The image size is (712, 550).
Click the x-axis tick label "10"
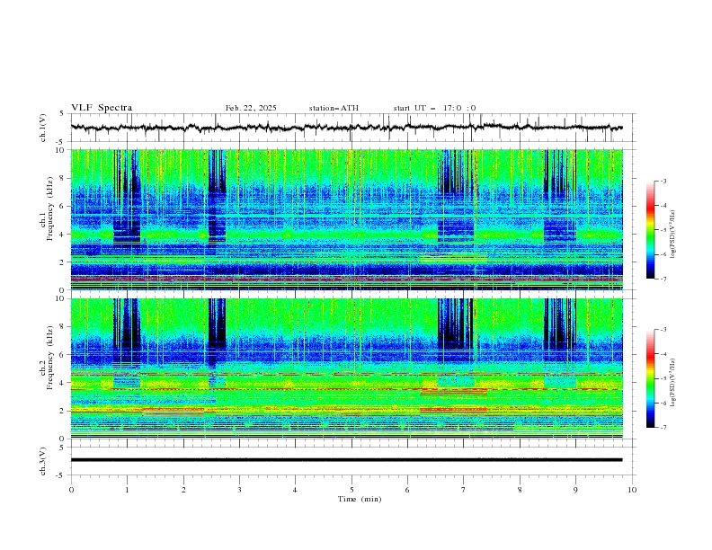coord(632,490)
